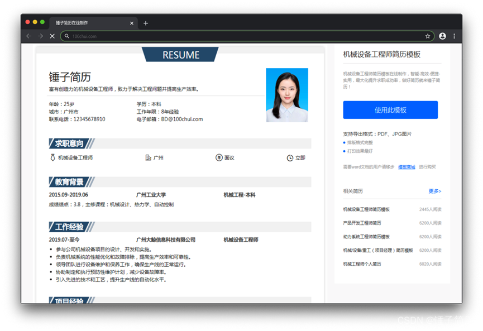Click the clock icon beside 立即
Image resolution: width=483 pixels, height=331 pixels.
click(290, 158)
